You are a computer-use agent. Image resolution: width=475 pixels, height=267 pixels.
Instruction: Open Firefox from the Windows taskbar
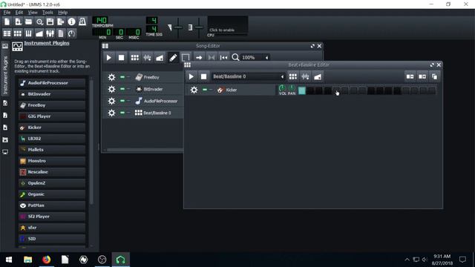[46, 260]
